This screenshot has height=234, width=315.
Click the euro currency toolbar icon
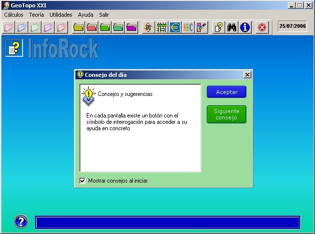point(175,27)
